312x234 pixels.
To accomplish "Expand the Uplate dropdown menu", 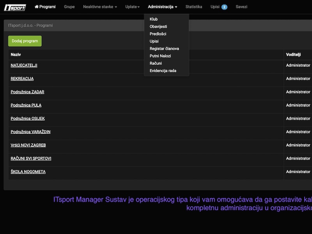I will pos(132,7).
